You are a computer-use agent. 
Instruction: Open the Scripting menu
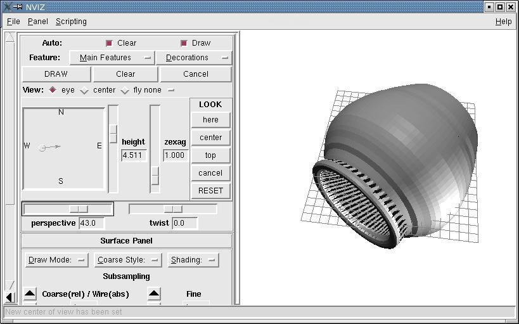[71, 22]
